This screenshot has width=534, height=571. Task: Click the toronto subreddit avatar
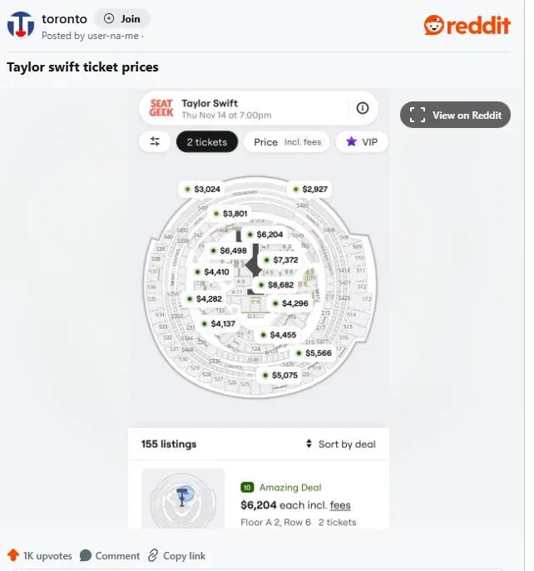coord(21,25)
